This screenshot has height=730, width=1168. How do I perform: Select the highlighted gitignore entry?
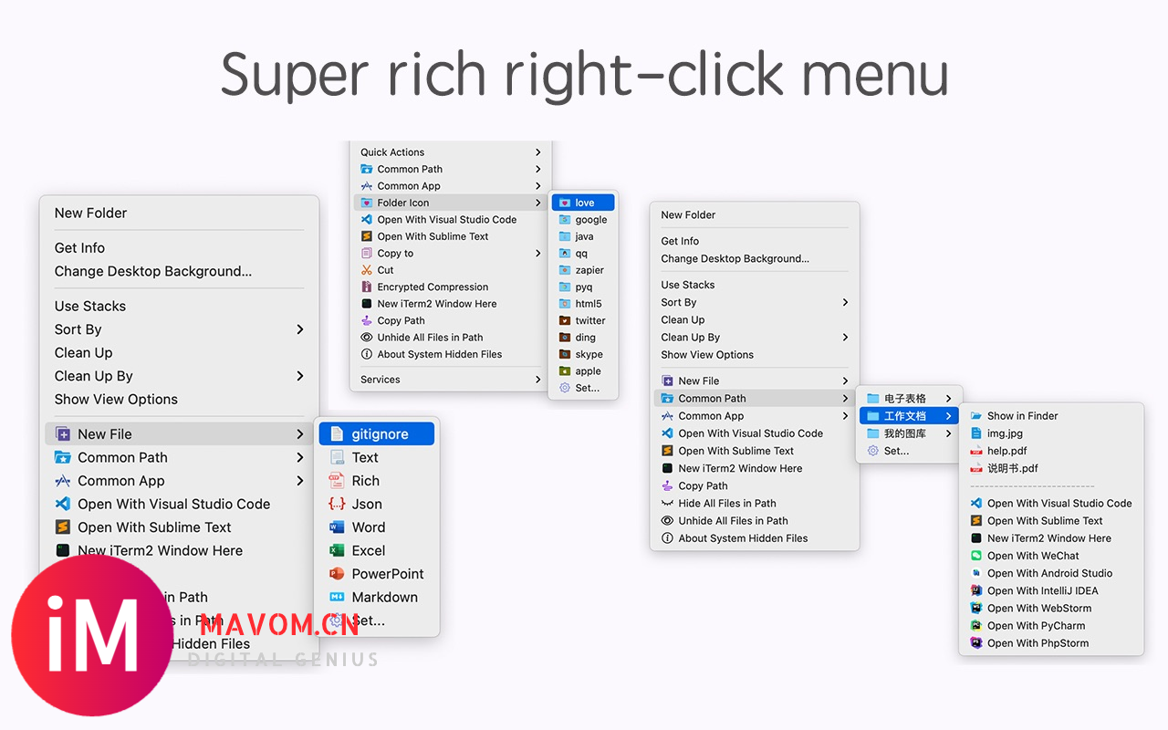[377, 434]
